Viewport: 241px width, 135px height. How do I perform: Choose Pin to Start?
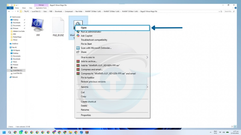(112, 44)
